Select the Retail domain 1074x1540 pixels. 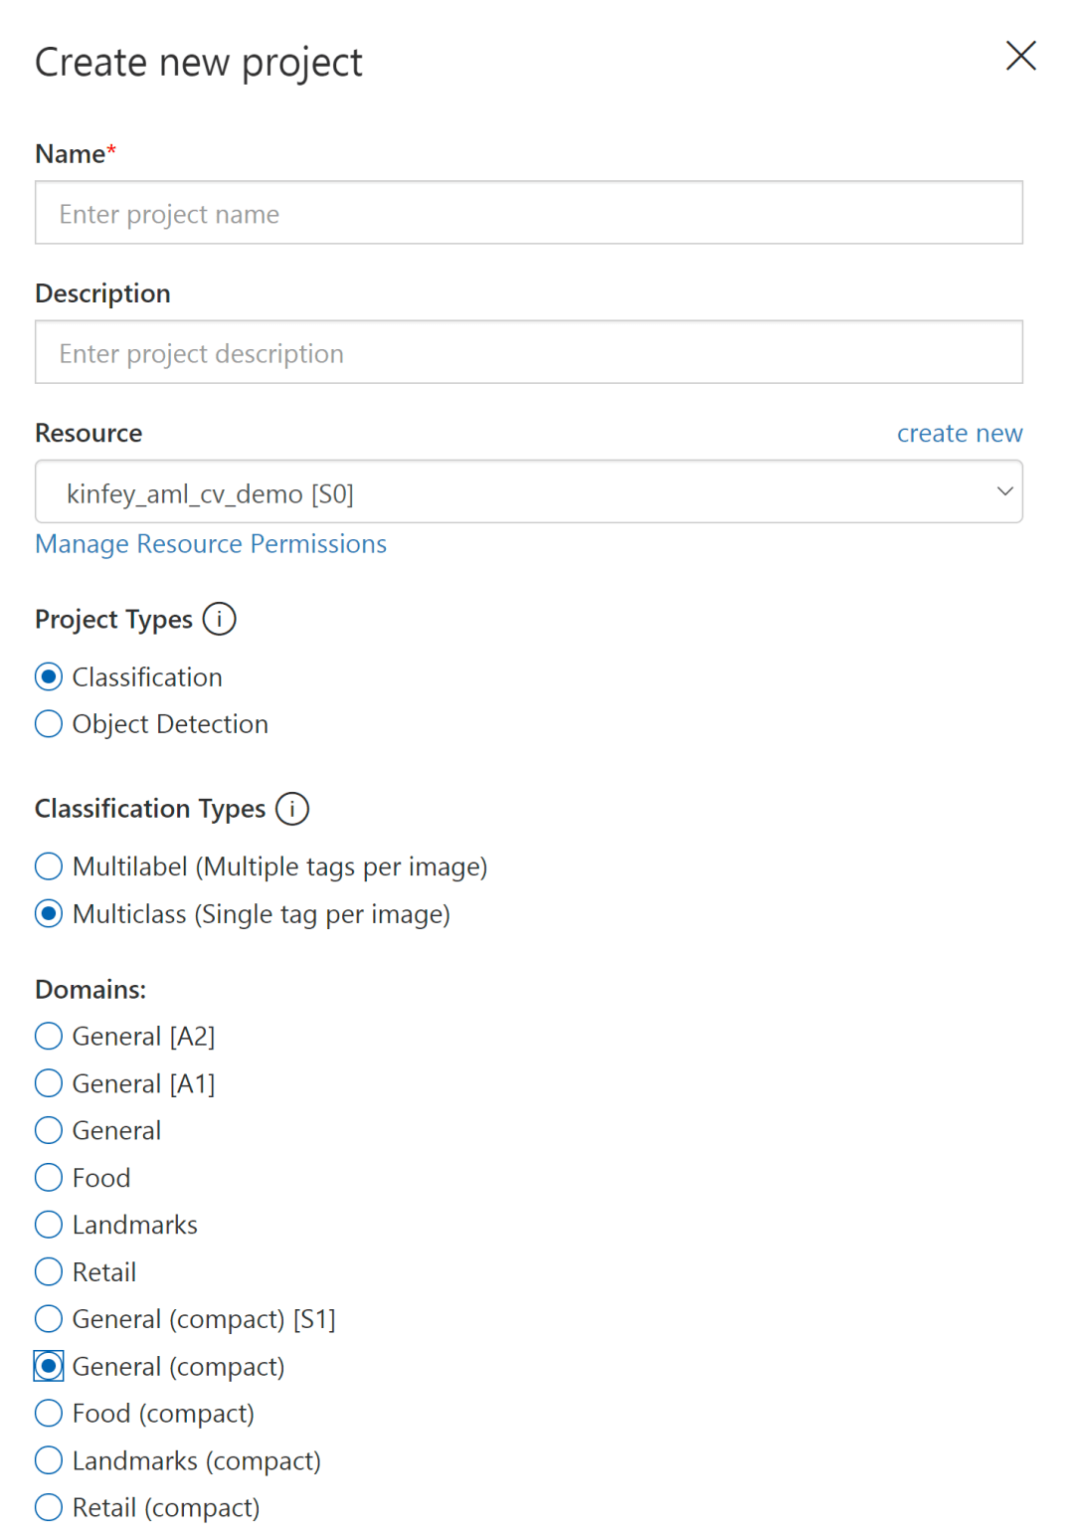(x=49, y=1272)
